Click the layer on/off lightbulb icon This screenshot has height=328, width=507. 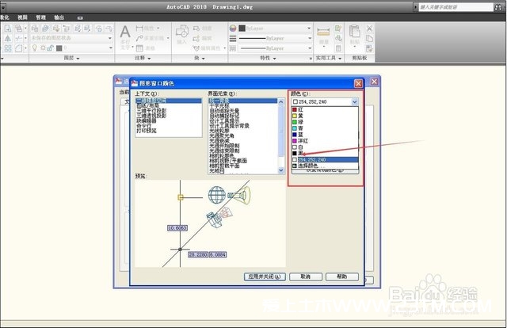[34, 48]
